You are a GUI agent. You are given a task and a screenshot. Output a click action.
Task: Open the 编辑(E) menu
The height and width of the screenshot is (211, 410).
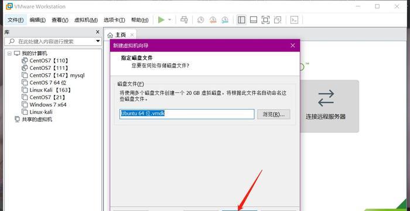37,20
